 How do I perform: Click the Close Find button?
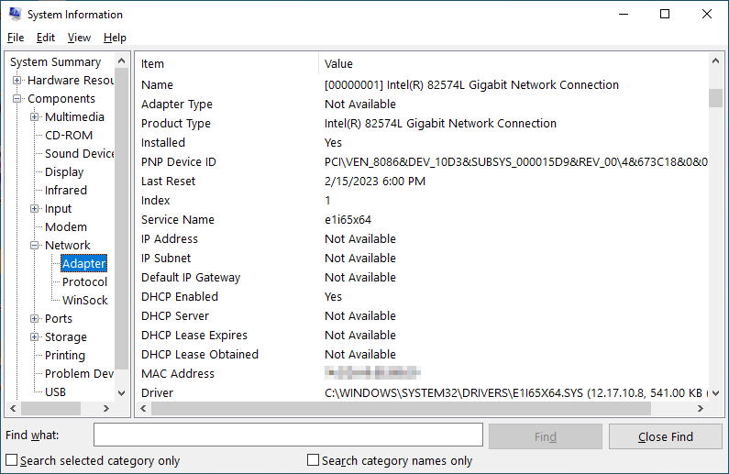(665, 436)
